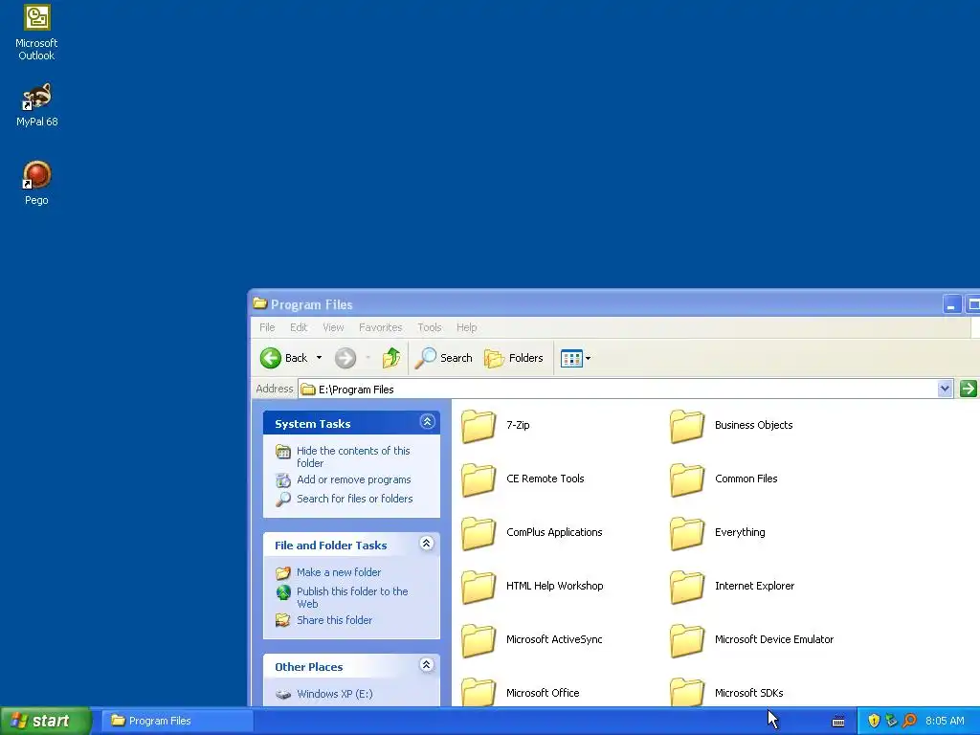
Task: Select the Microsoft SDKs folder icon
Action: (x=687, y=692)
